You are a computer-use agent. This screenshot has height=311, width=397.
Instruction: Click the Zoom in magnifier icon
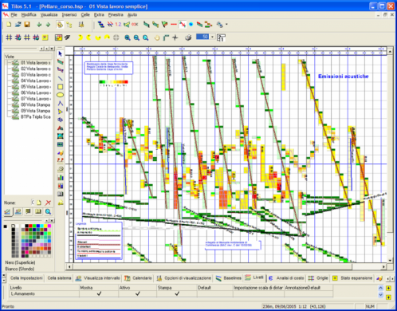pos(128,37)
